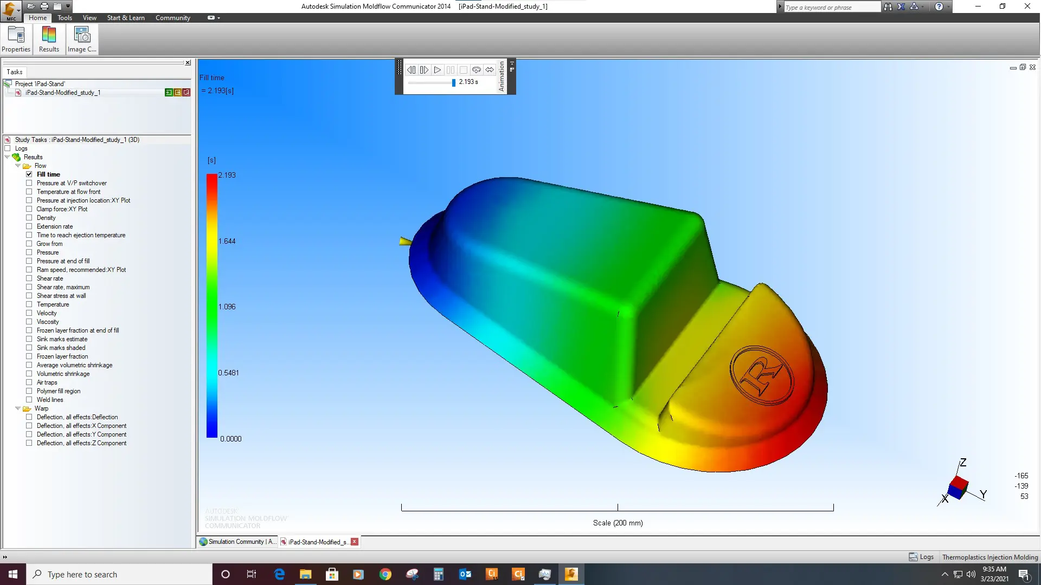The height and width of the screenshot is (585, 1041).
Task: Enable the Pressure at V/P switchover result
Action: tap(29, 183)
